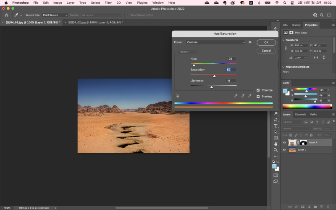Image resolution: width=336 pixels, height=210 pixels.
Task: Click the Lightness slider handle
Action: point(212,87)
